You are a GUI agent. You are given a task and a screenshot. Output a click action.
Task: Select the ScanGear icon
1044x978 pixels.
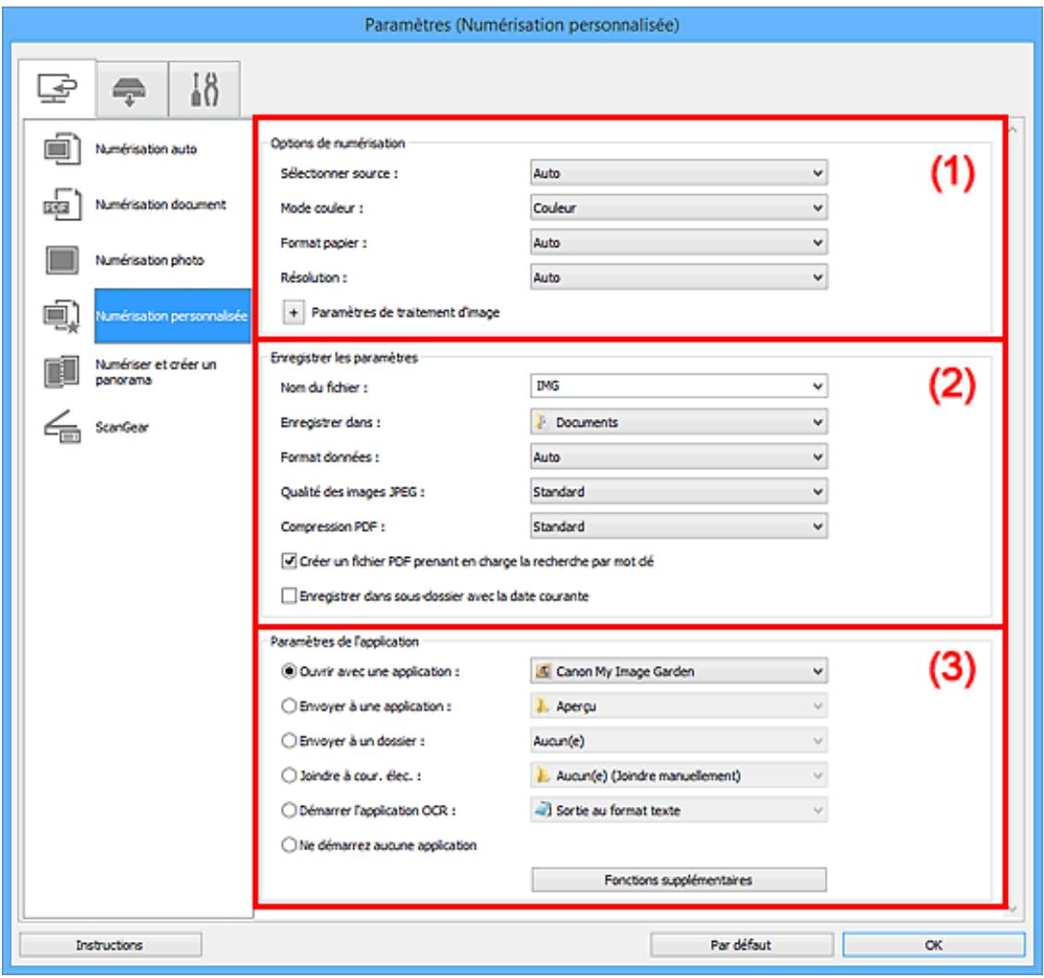click(64, 428)
